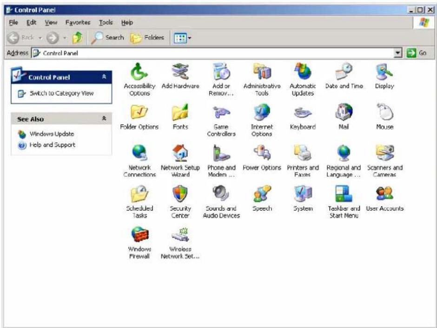Open the Back history dropdown arrow

tap(40, 38)
